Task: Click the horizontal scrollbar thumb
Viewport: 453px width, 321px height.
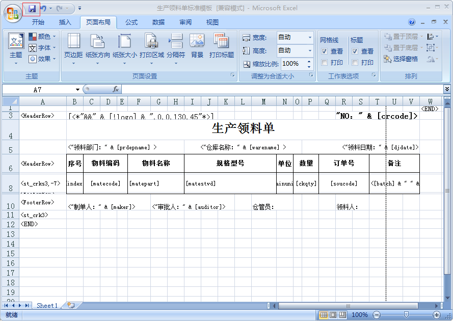Action: click(348, 305)
